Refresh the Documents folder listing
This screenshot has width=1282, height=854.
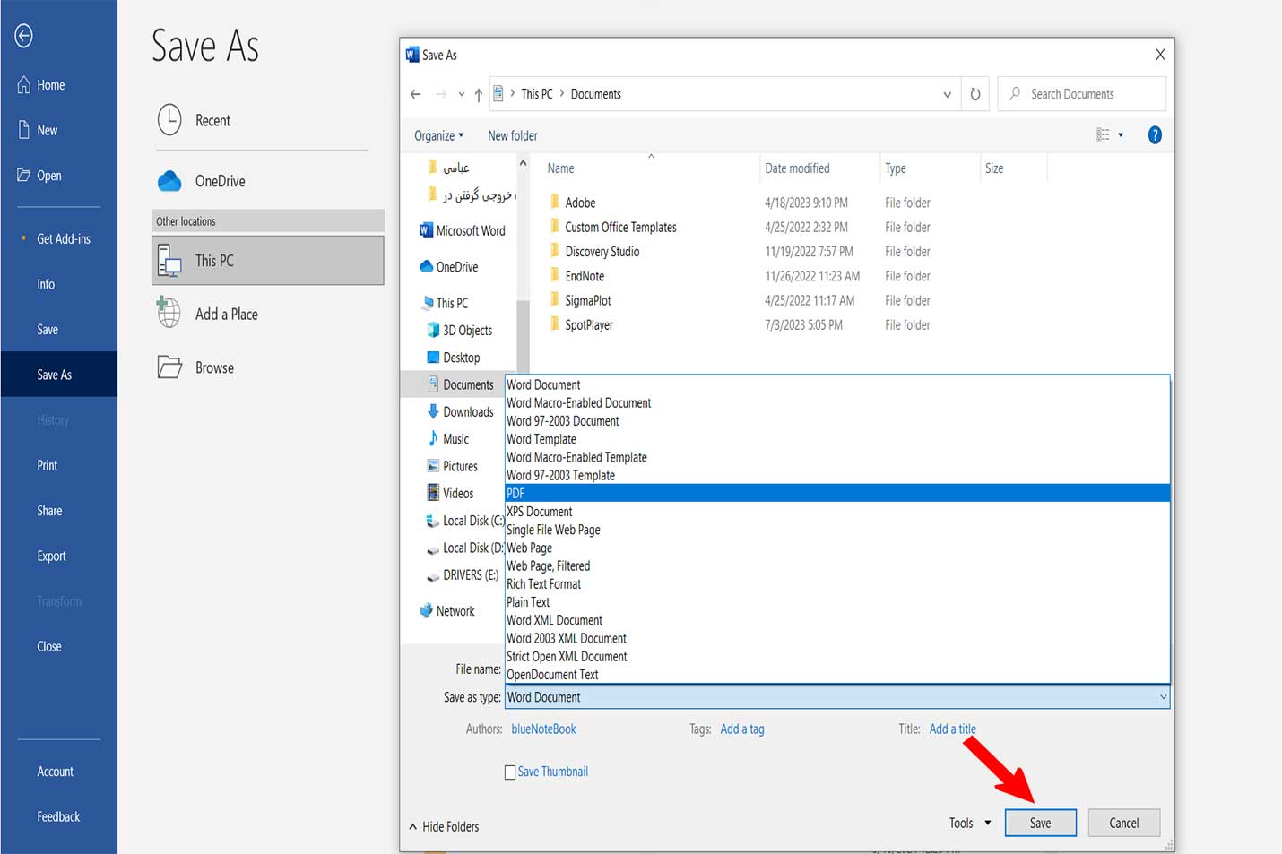tap(975, 94)
